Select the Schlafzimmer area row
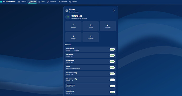The width and height of the screenshot is (182, 96). (90, 86)
